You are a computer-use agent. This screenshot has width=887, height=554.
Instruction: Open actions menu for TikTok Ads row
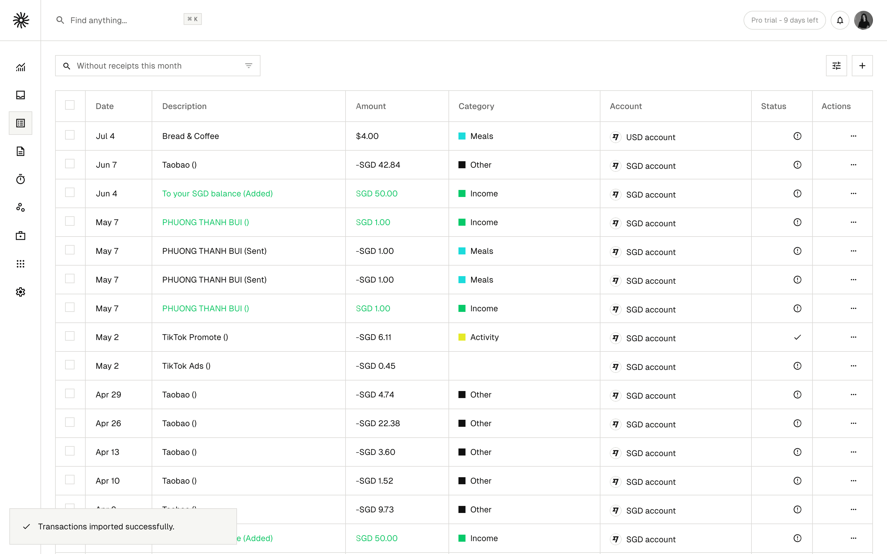point(853,366)
